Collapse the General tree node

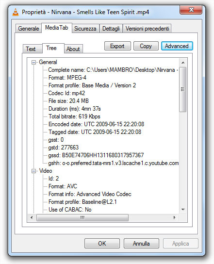33,62
